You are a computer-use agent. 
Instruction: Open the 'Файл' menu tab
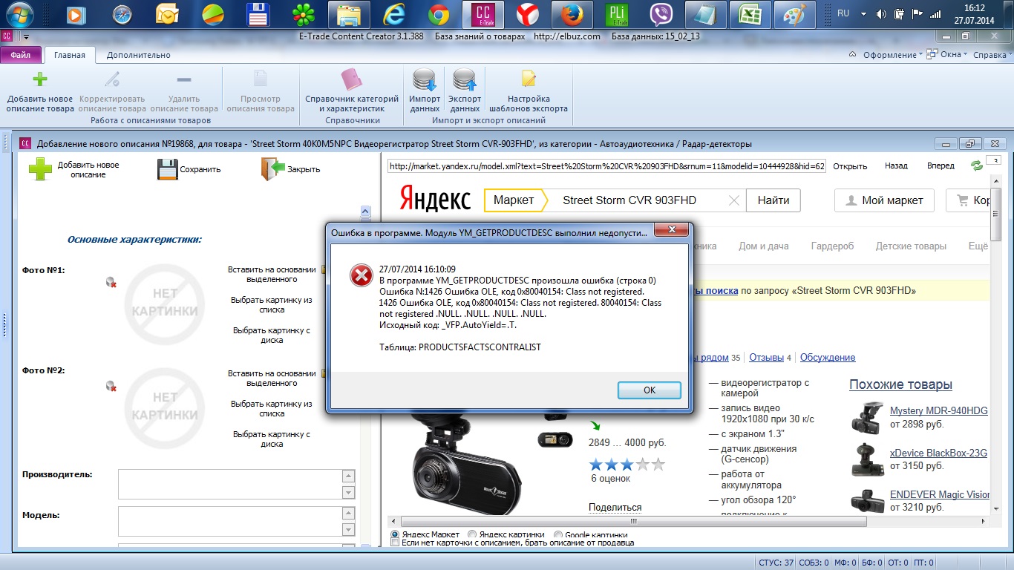point(21,55)
